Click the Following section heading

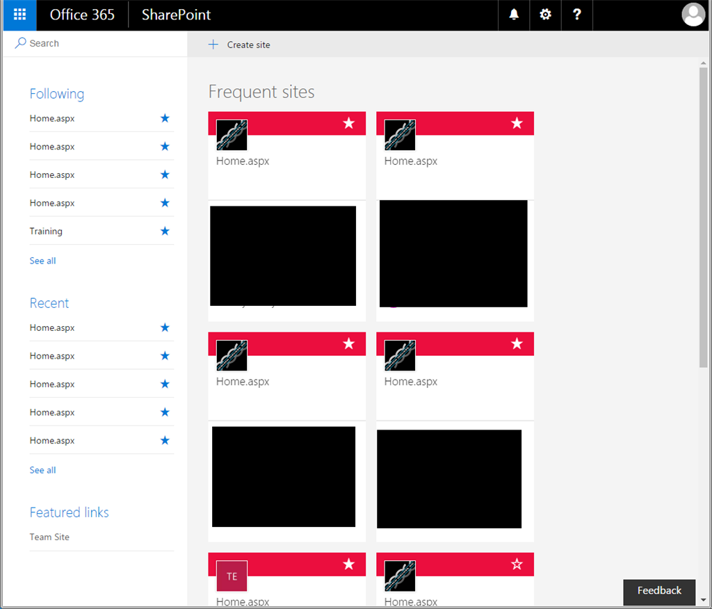(x=57, y=94)
